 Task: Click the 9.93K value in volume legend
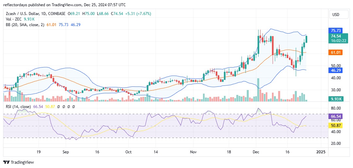tap(29, 19)
